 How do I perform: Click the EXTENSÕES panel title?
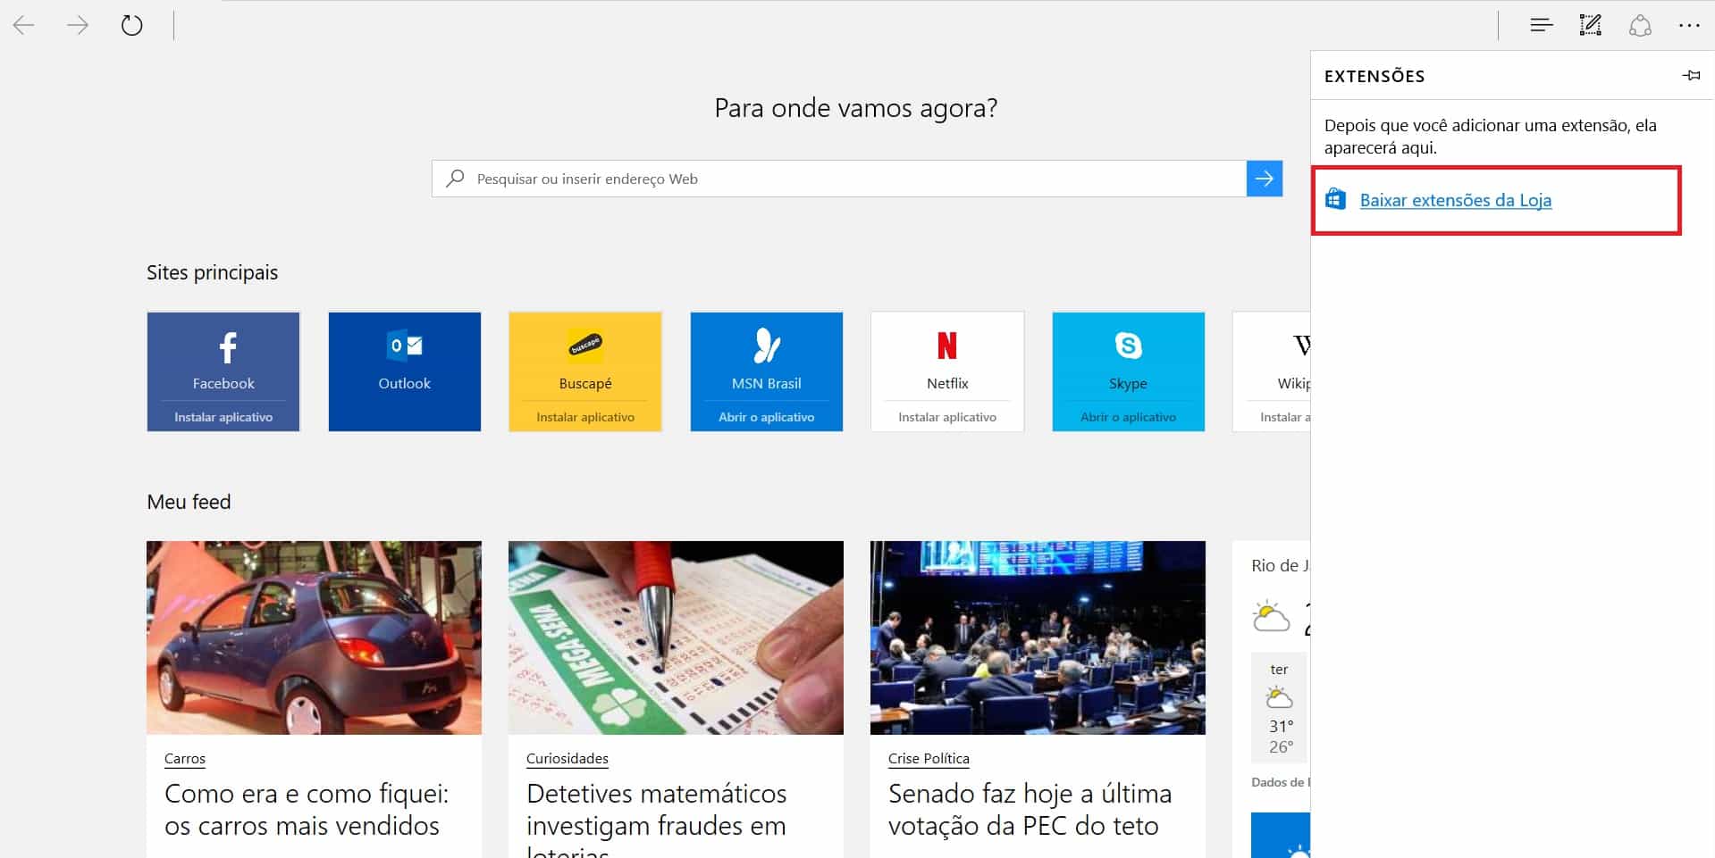pos(1375,76)
